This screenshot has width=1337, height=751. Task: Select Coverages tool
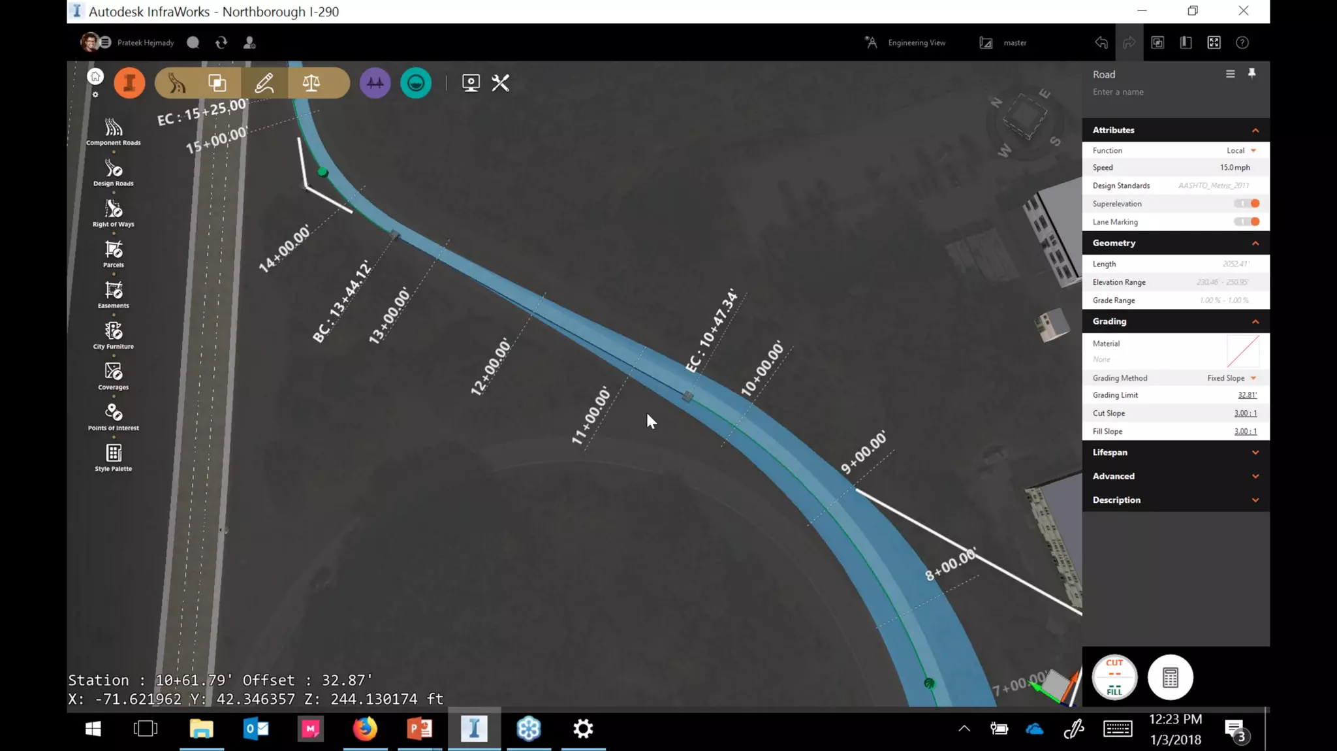[x=114, y=376]
